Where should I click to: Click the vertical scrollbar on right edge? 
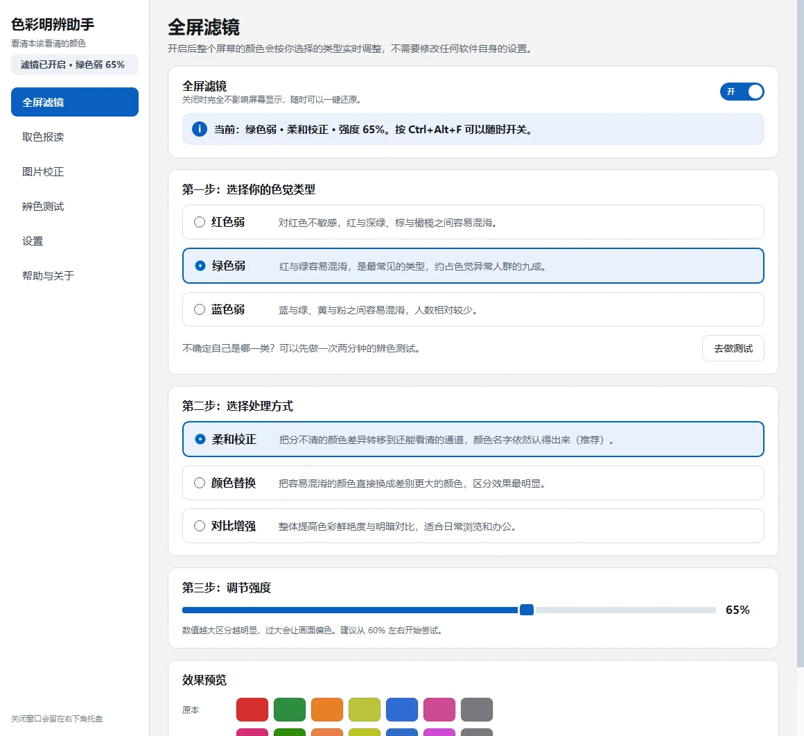tap(801, 334)
